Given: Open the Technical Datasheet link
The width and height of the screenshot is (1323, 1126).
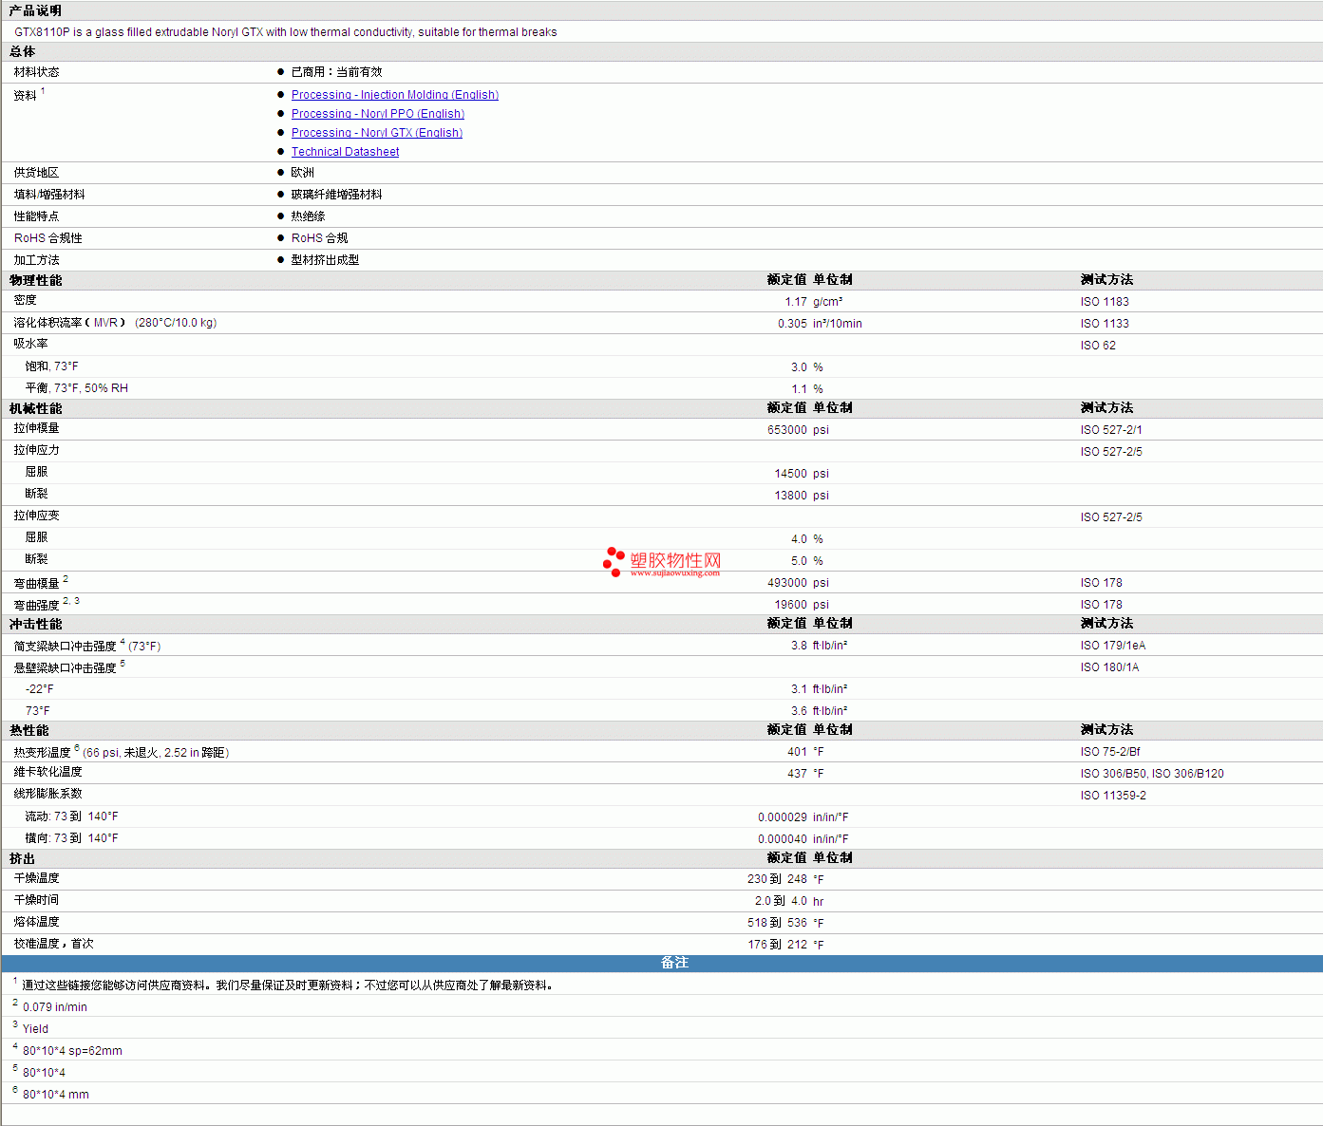Looking at the screenshot, I should coord(345,152).
